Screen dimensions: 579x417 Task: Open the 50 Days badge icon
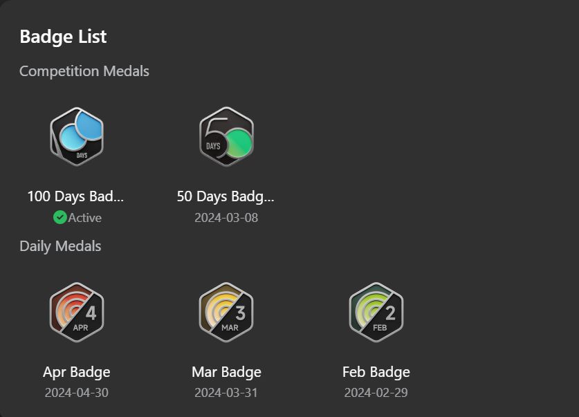coord(226,137)
